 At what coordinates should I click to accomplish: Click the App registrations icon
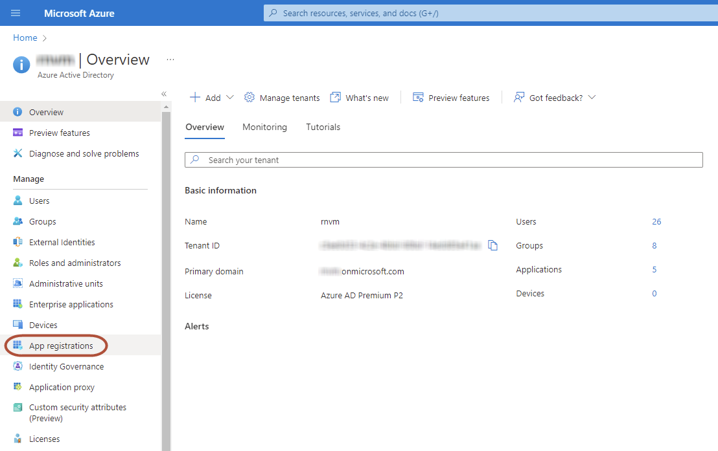coord(17,346)
